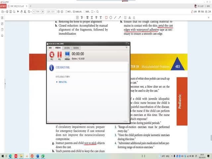Viewport: 212px width, 159px height.
Task: Open search with the magnifier icon
Action: [x=97, y=12]
